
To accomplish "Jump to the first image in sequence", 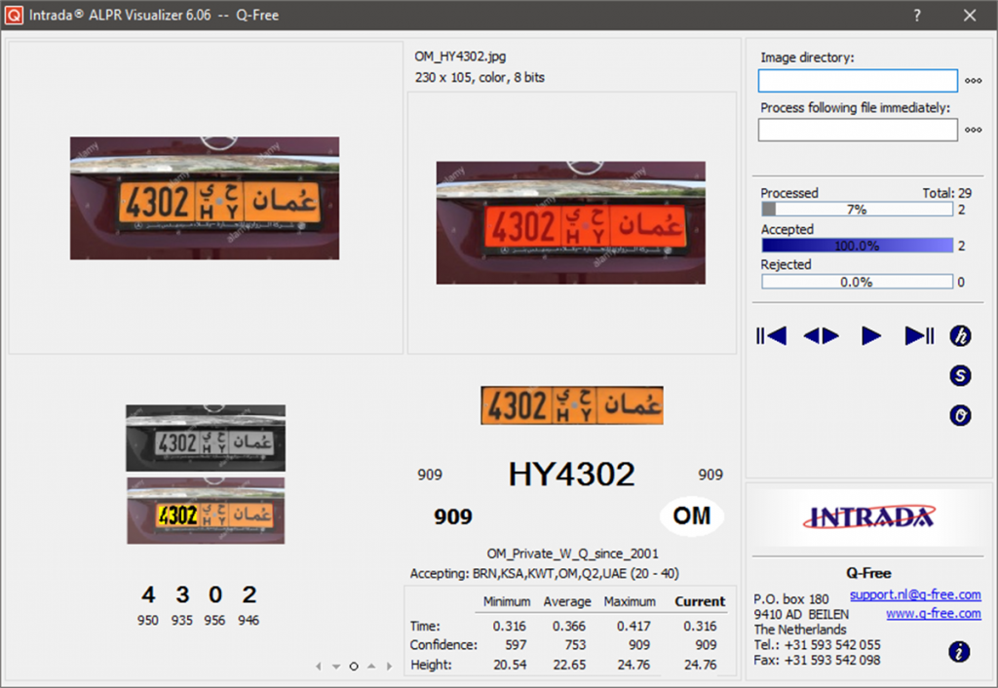I will tap(770, 336).
